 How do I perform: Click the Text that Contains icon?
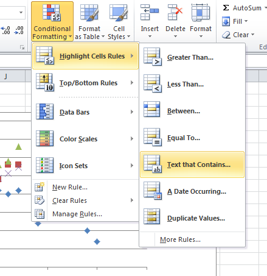pyautogui.click(x=153, y=164)
